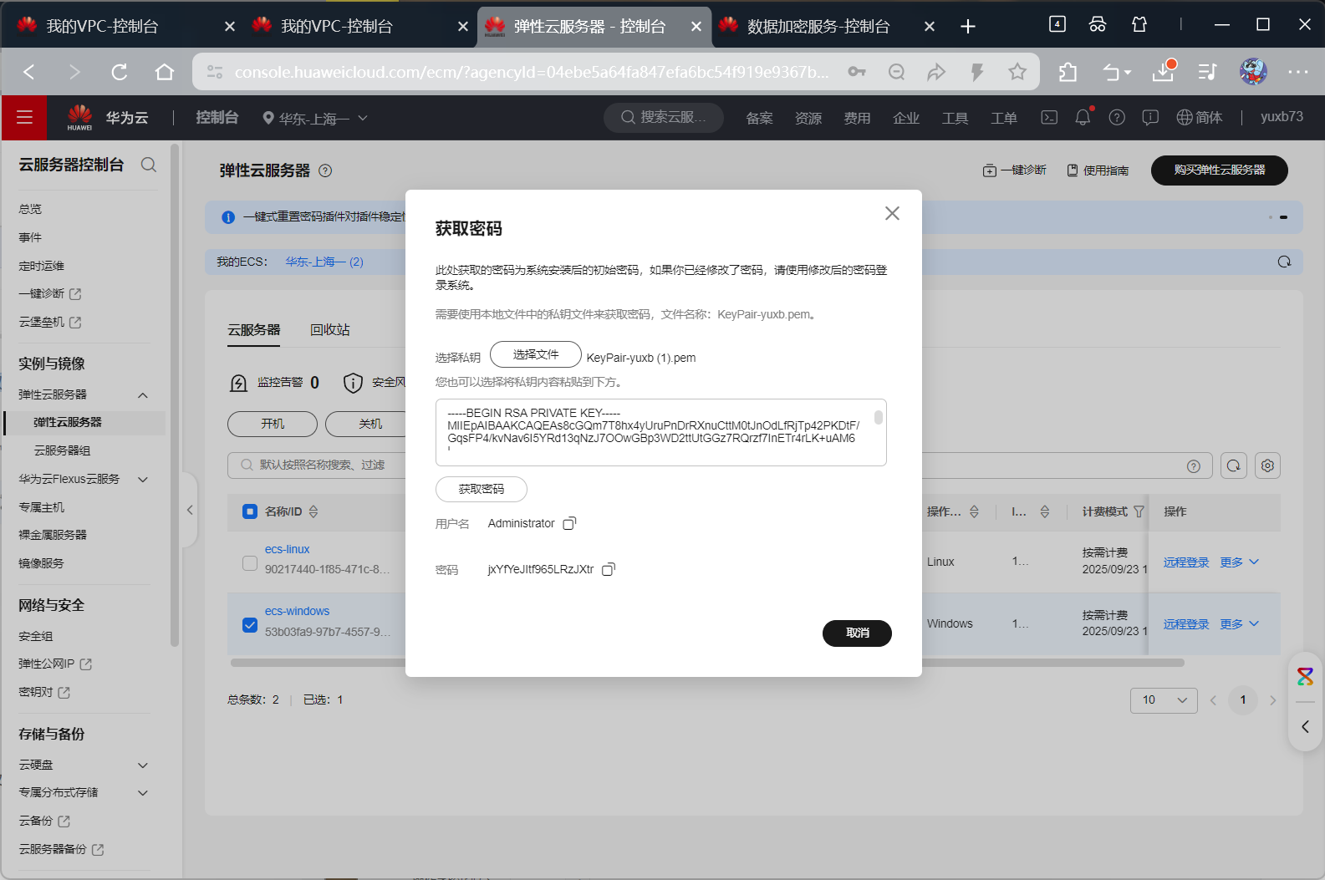The image size is (1325, 880).
Task: Click the 获取密码 button
Action: [482, 489]
